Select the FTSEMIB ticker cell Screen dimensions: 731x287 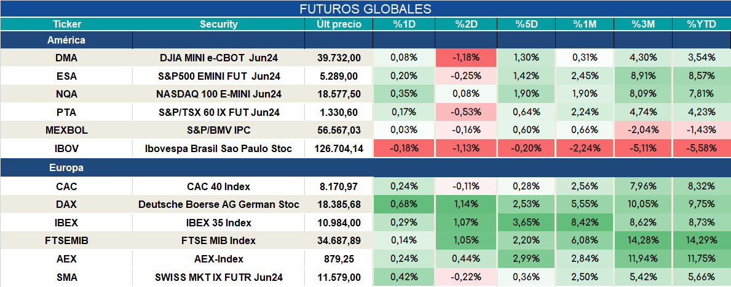pyautogui.click(x=66, y=241)
